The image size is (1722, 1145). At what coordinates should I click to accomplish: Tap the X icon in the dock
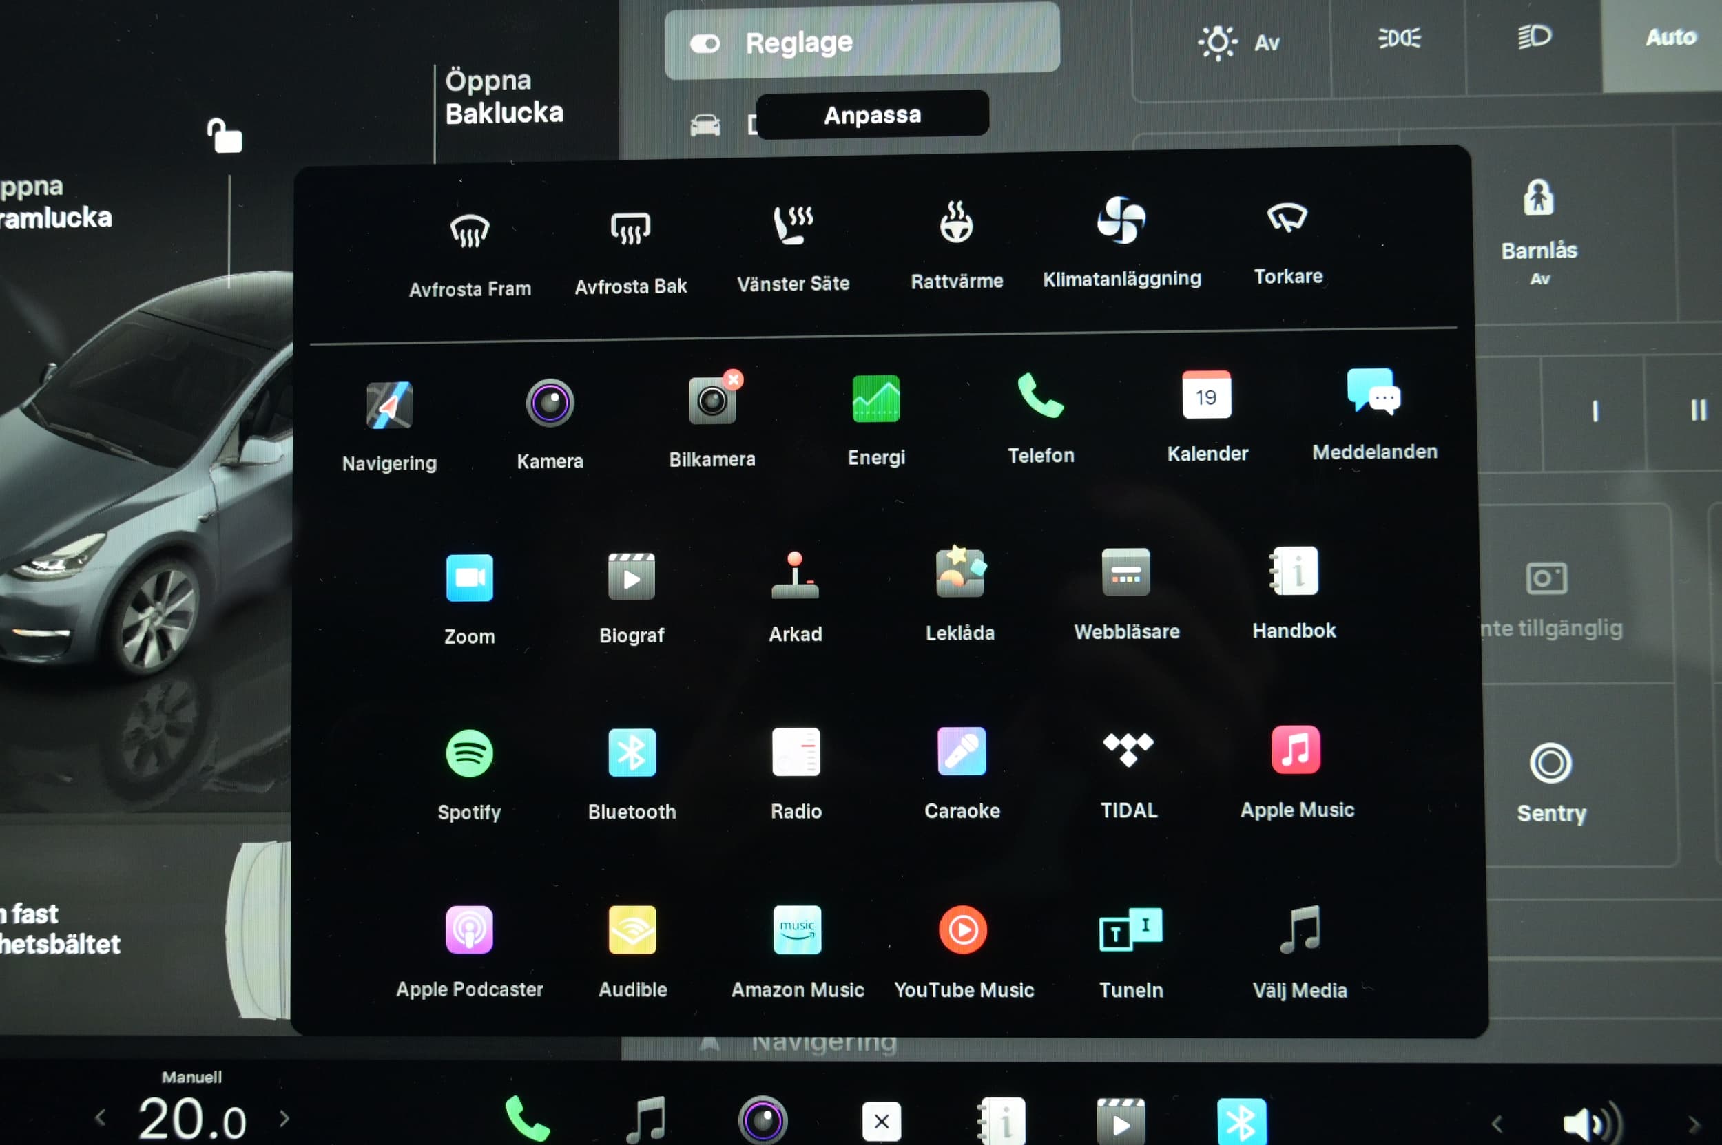pos(881,1122)
